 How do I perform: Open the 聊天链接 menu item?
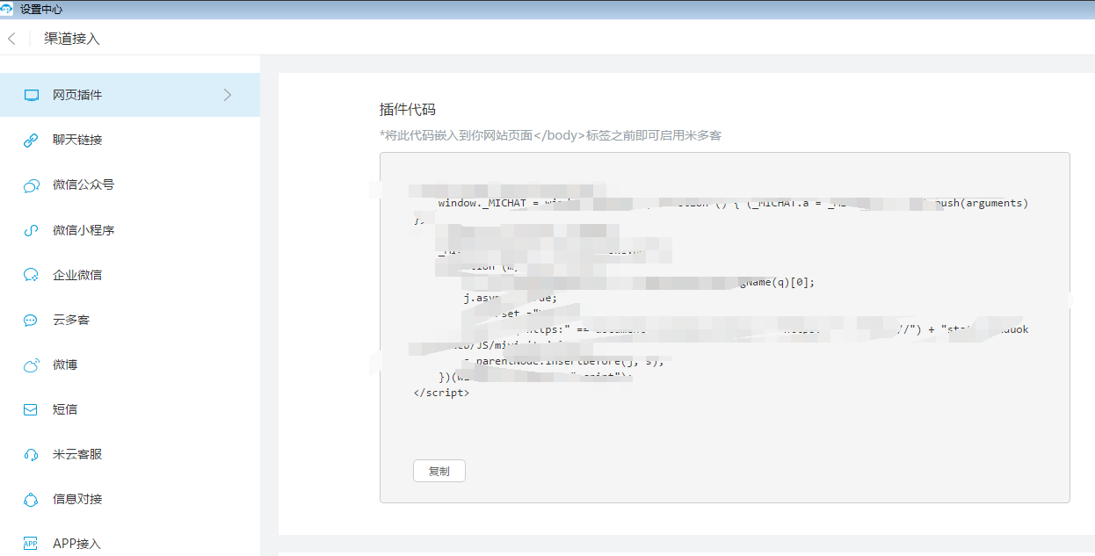coord(77,140)
